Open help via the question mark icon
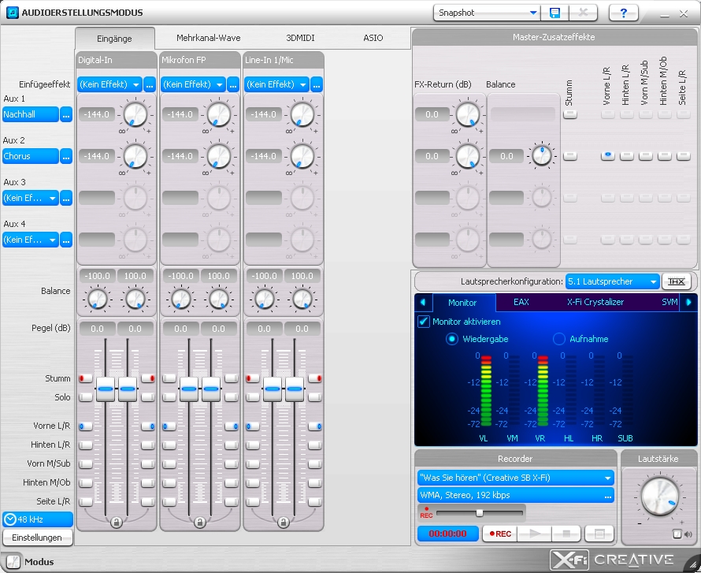This screenshot has height=573, width=701. (x=623, y=13)
